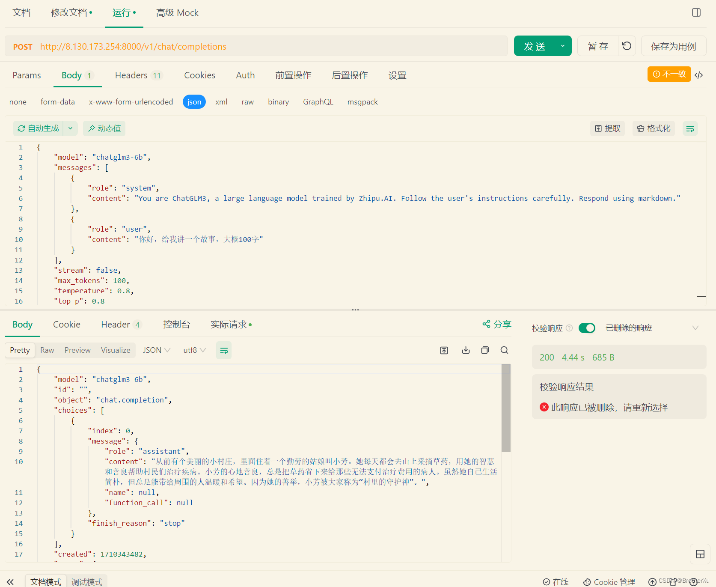Collapse the sidebar with the double chevron
716x587 pixels.
10,582
